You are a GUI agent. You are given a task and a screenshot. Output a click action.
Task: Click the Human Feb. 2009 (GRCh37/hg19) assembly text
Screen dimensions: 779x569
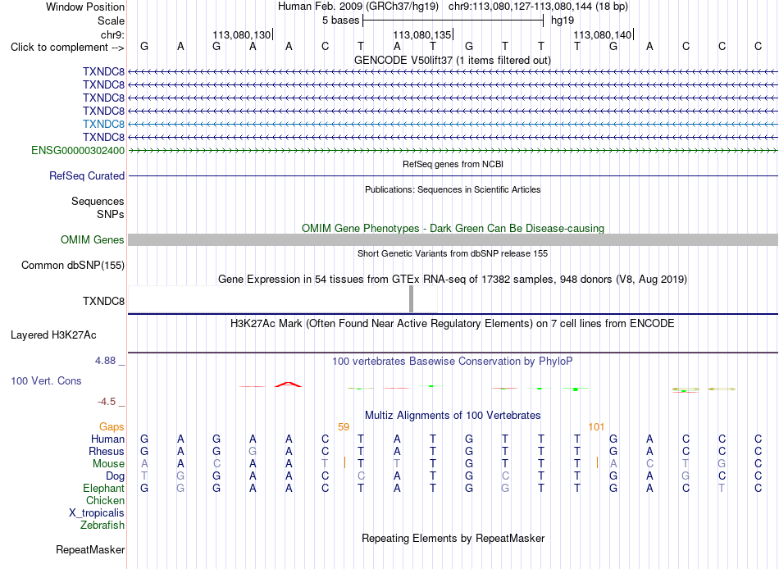click(358, 7)
